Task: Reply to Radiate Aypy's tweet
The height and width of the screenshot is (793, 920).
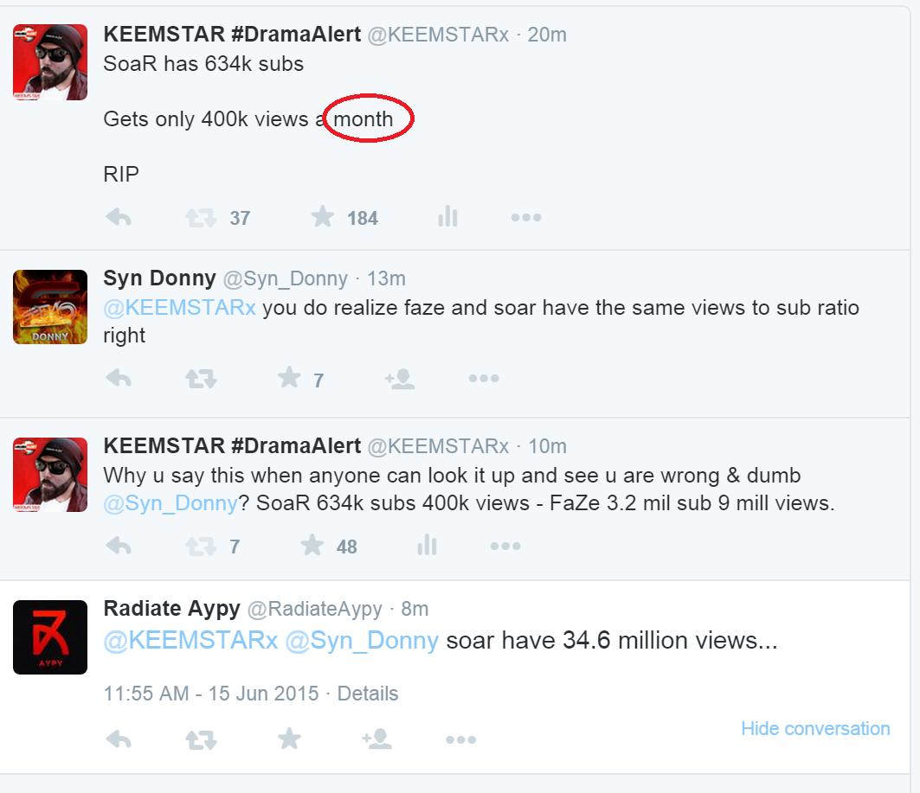Action: point(119,739)
